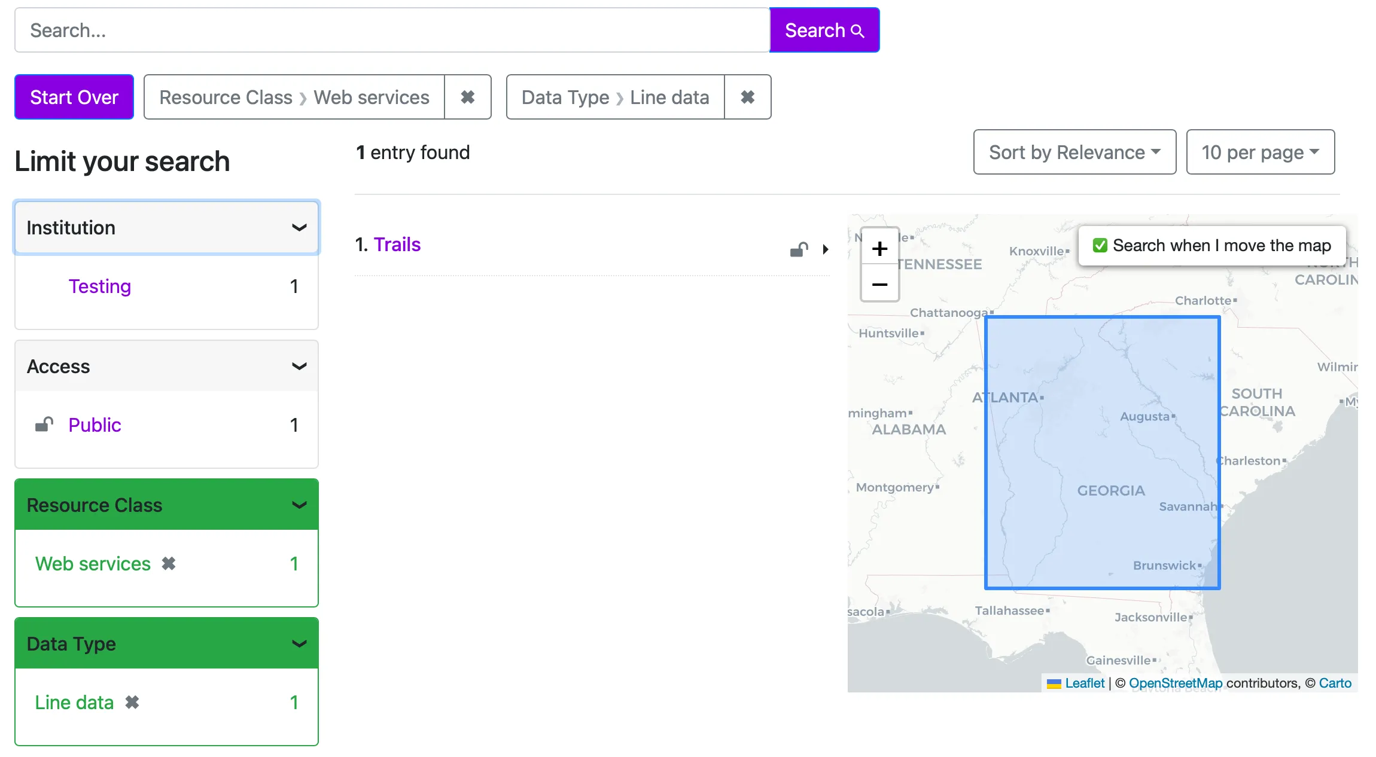Open the Trails result link
The width and height of the screenshot is (1376, 757).
[397, 245]
